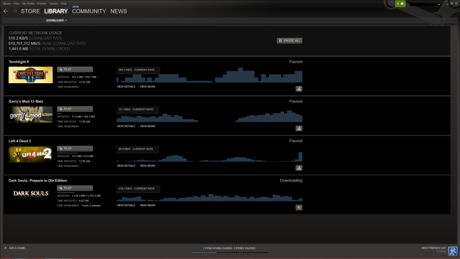Switch to the STORE tab
Viewport: 460px width, 259px height.
point(30,11)
